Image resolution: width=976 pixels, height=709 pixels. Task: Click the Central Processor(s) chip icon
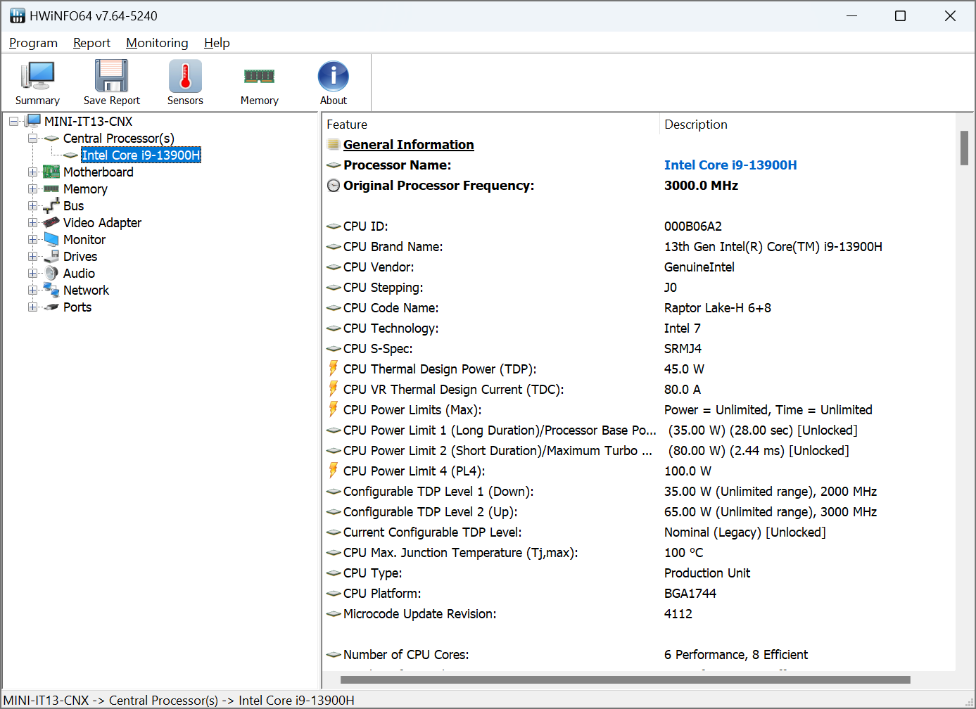51,139
